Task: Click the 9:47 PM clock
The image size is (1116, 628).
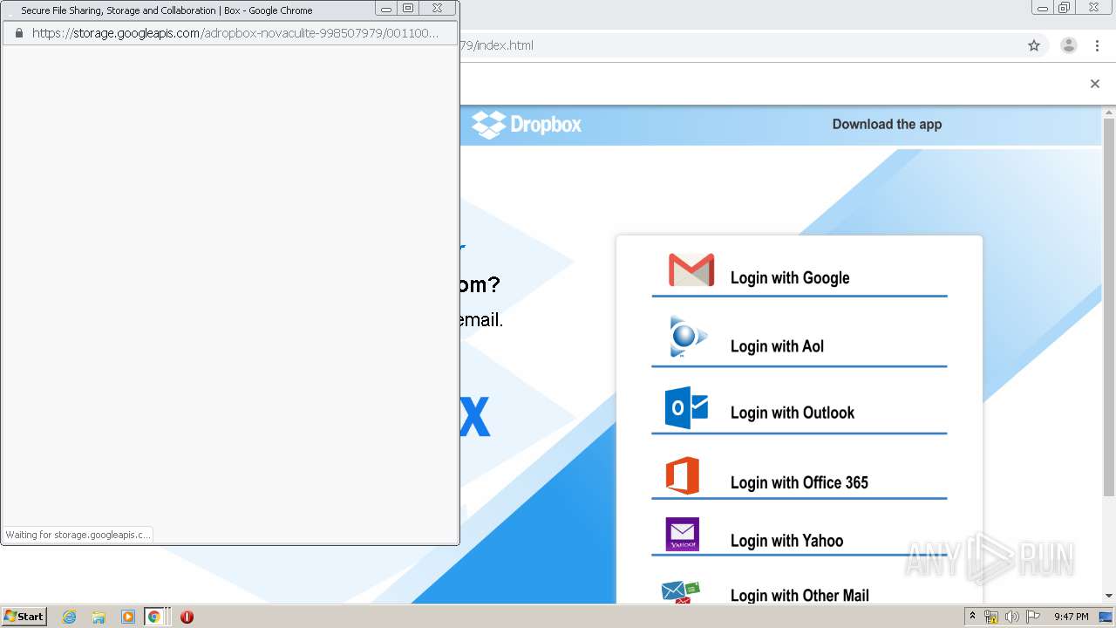Action: (1071, 617)
